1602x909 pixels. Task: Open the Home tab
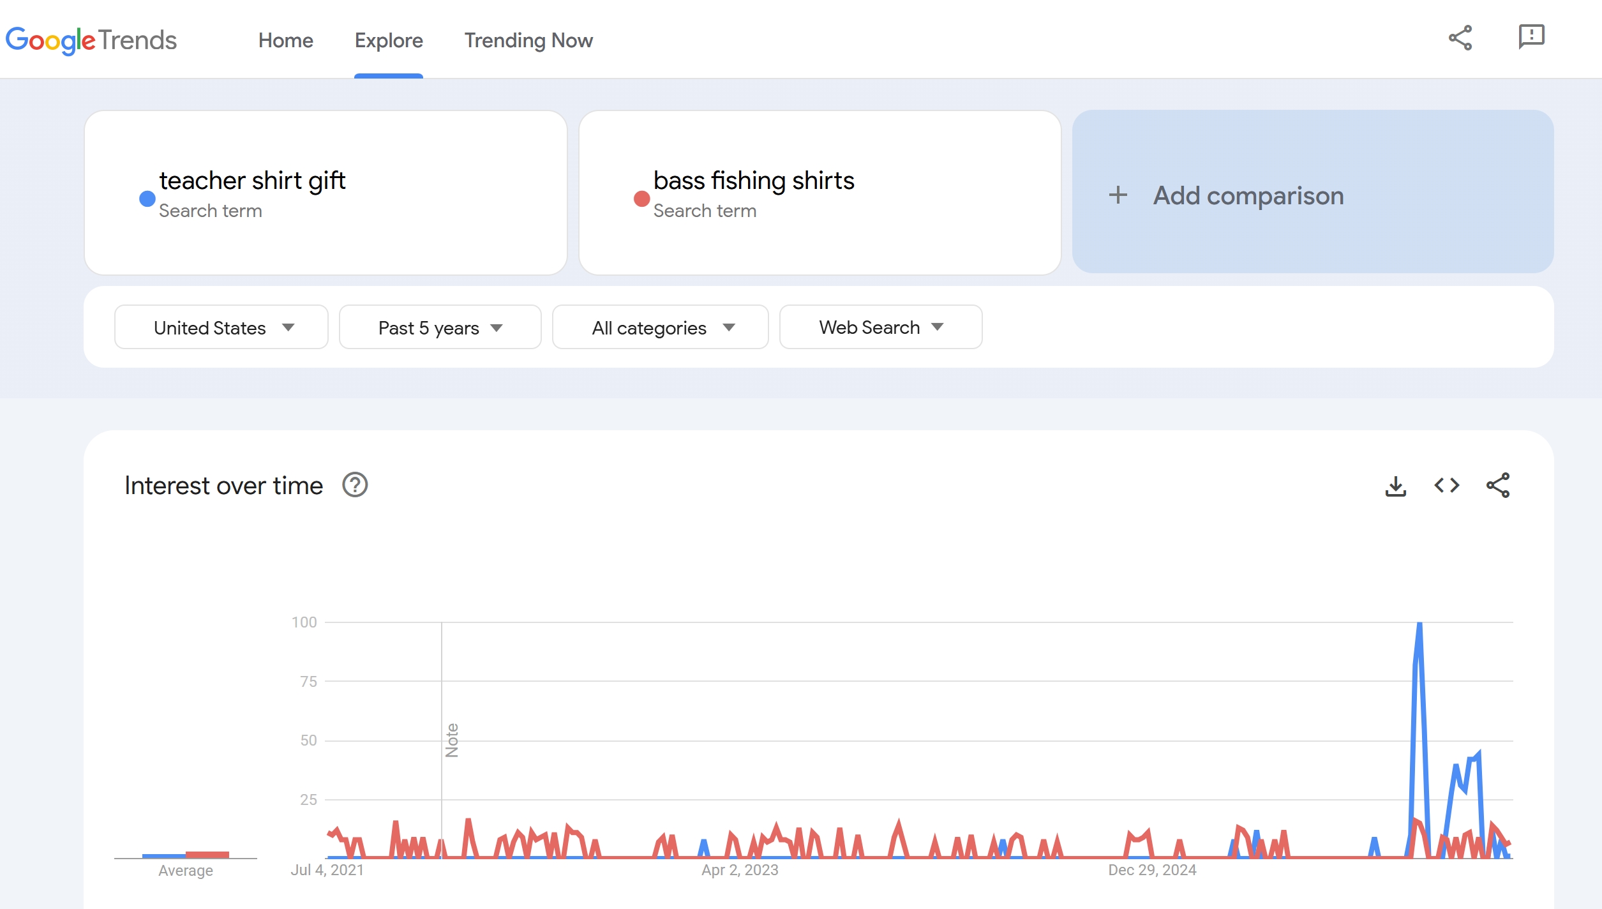(x=285, y=40)
